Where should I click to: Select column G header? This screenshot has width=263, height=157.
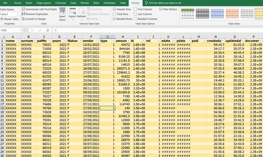coord(107,37)
